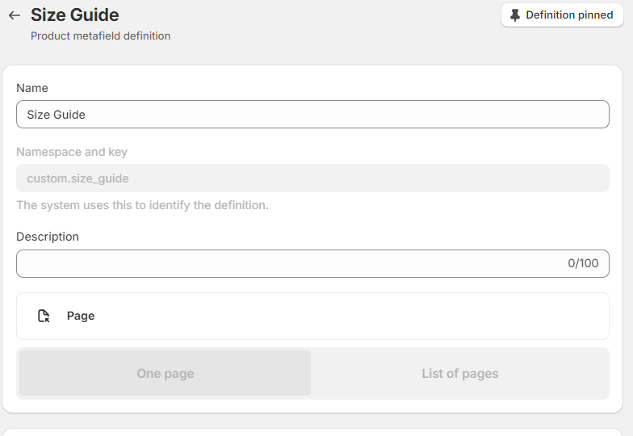Click the Namespace and key label
The width and height of the screenshot is (633, 436).
coord(72,152)
